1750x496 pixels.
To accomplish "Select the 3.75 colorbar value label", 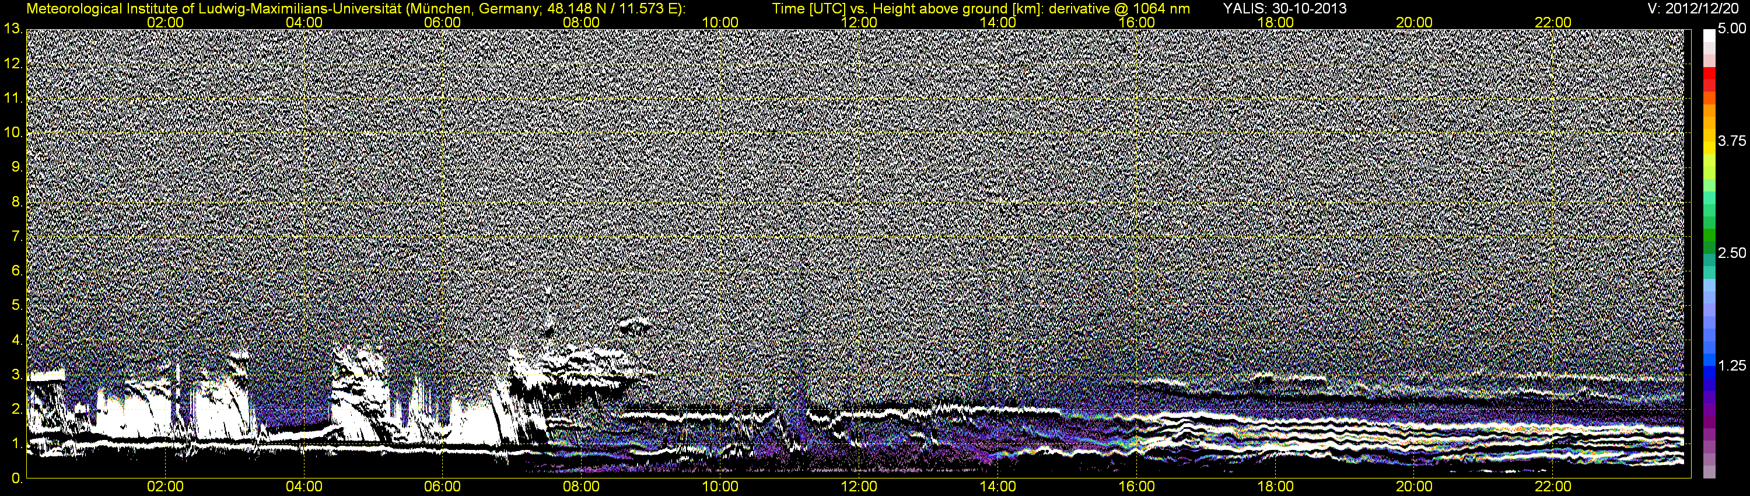I will pyautogui.click(x=1732, y=141).
